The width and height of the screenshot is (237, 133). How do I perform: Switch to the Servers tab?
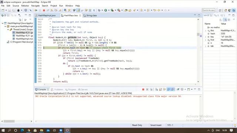[x=83, y=89]
